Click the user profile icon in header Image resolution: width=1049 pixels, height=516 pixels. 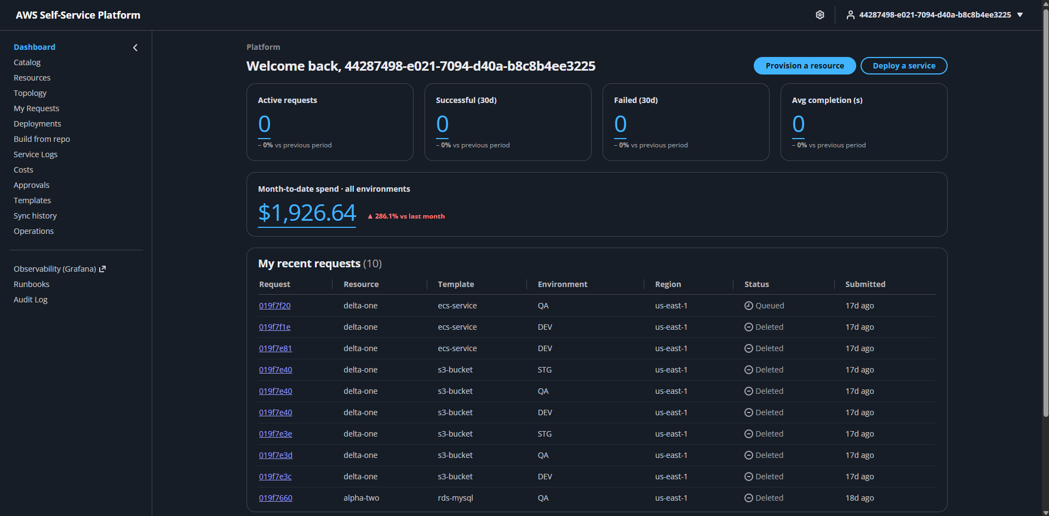[850, 15]
